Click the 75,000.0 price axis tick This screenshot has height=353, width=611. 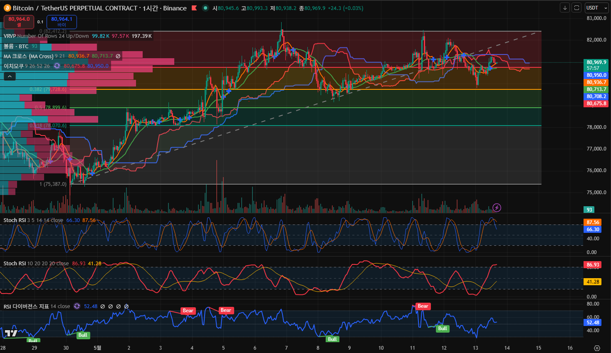[x=596, y=193]
